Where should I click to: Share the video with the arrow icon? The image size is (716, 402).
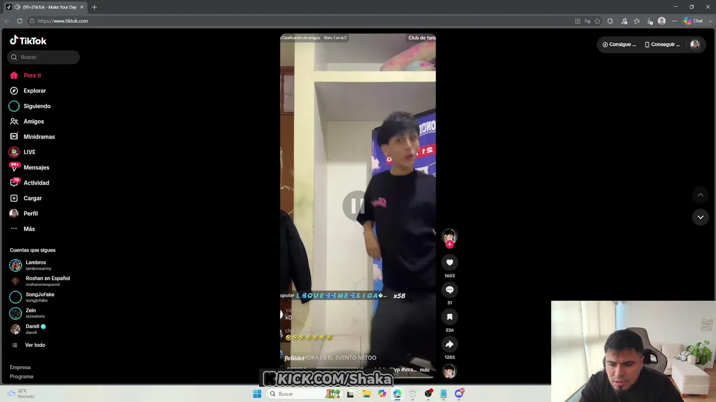tap(449, 344)
